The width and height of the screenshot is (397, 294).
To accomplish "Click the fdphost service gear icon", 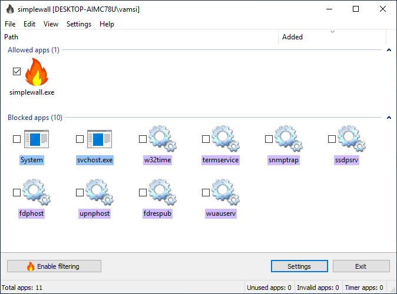I will pos(37,192).
